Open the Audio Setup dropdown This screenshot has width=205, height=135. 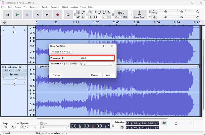pyautogui.click(x=121, y=15)
